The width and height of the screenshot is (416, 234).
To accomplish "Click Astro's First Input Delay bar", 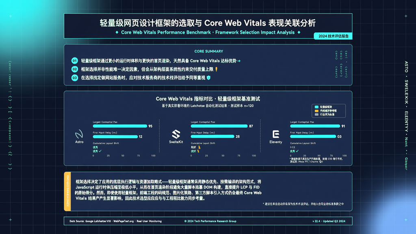I will (115, 136).
